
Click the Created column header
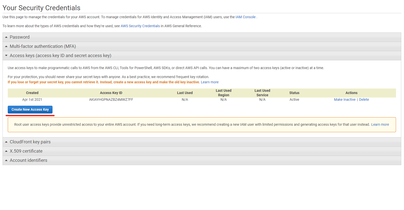pyautogui.click(x=32, y=93)
